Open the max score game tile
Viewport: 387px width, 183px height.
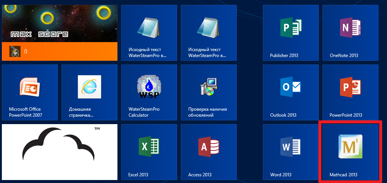(60, 33)
